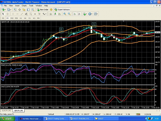This screenshot has height=121, width=161.
Task: Expand the templates dropdown arrow
Action: [x=97, y=14]
